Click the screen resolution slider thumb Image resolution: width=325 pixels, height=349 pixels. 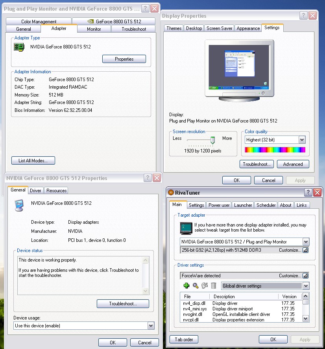pos(212,140)
